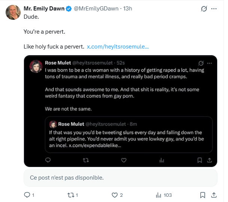Click Emily Dawn's profile avatar
Image resolution: width=228 pixels, height=202 pixels.
pyautogui.click(x=13, y=12)
